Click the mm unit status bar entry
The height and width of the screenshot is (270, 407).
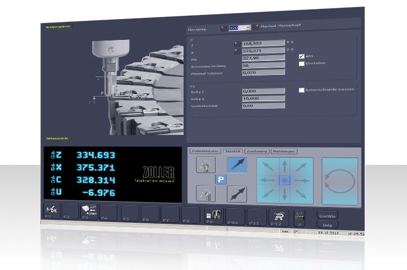pos(285,231)
